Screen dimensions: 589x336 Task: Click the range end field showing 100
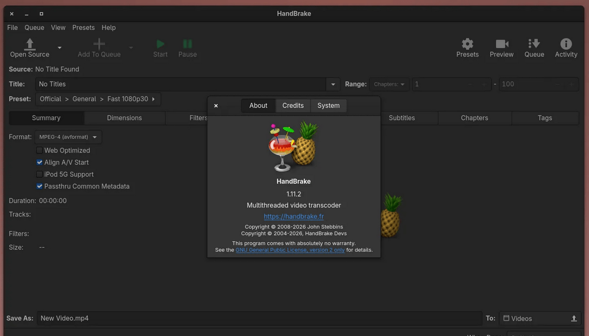pyautogui.click(x=538, y=84)
